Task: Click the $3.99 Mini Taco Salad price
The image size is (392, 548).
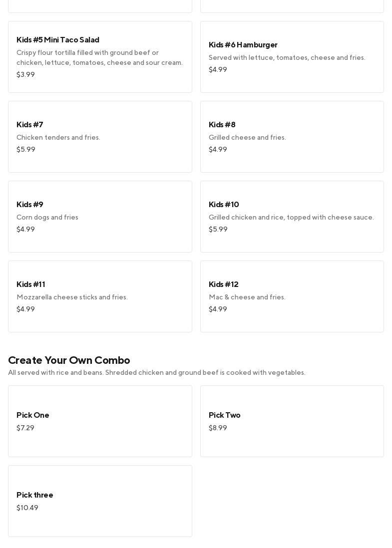Action: pyautogui.click(x=25, y=75)
